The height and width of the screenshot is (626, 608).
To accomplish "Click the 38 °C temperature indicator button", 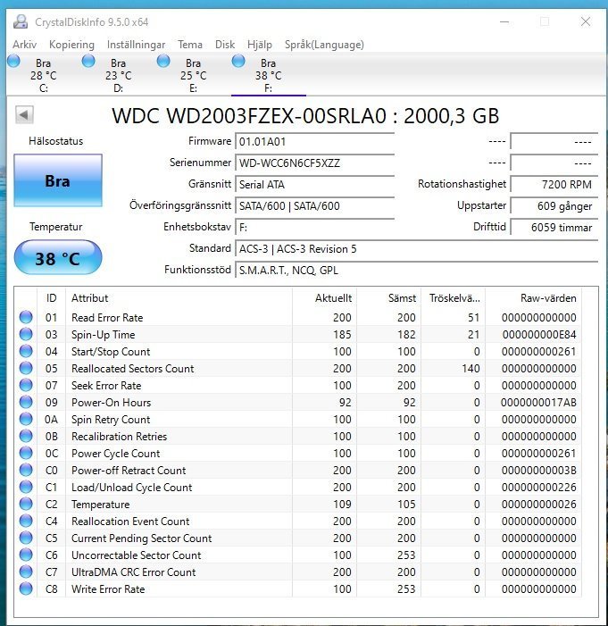I will (58, 259).
